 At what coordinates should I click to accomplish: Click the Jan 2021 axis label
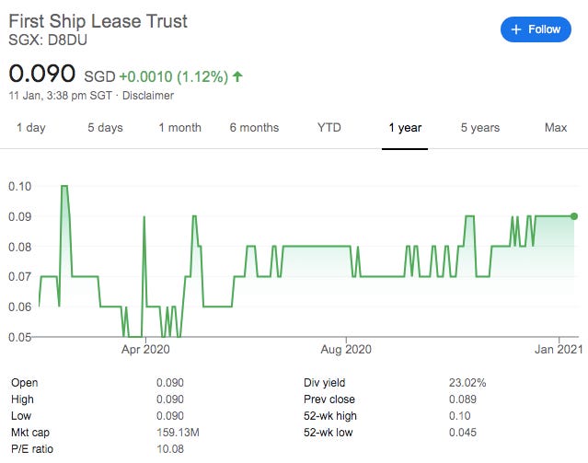coord(559,349)
